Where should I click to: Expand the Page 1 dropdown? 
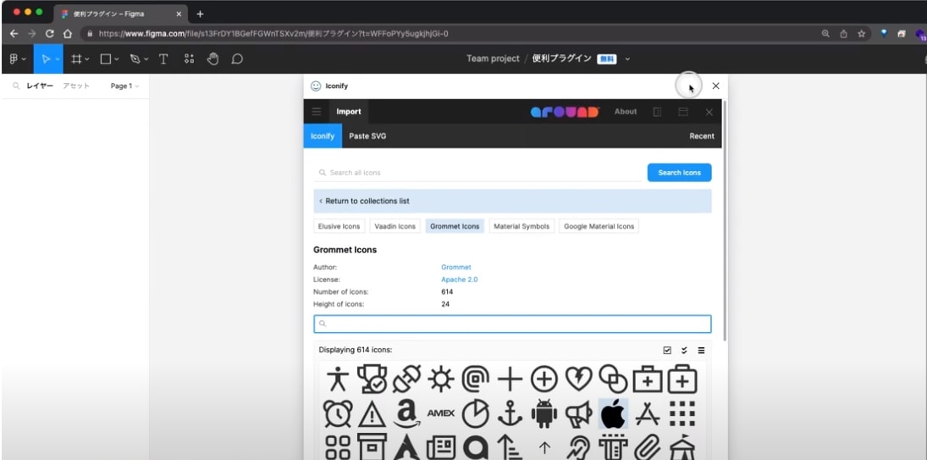pos(124,86)
